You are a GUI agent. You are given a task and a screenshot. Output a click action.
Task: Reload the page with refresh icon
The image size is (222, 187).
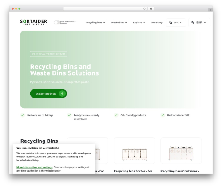(x=144, y=8)
